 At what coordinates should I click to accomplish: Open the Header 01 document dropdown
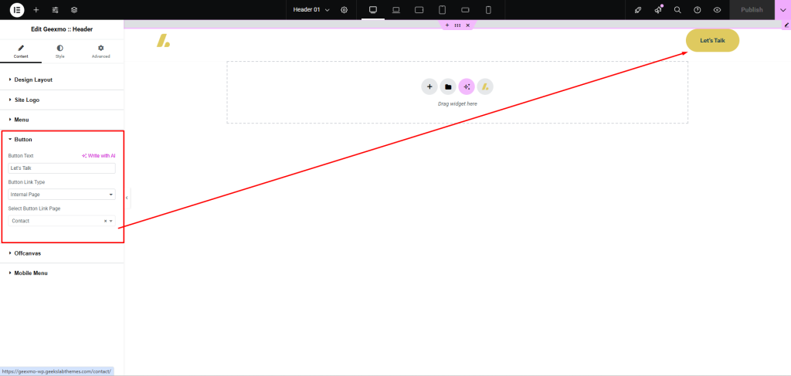point(311,10)
